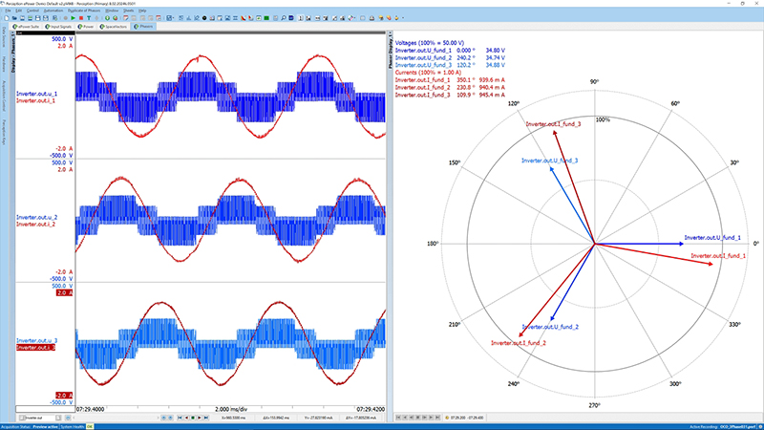Start acquisition with green play icon
Image resolution: width=764 pixels, height=430 pixels.
tap(74, 18)
